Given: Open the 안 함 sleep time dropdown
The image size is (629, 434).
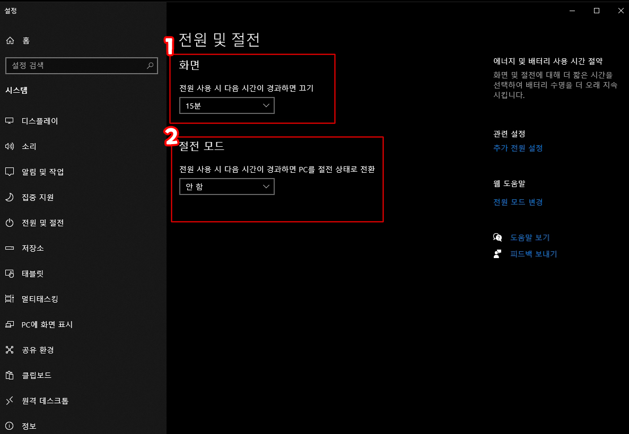Looking at the screenshot, I should 226,187.
